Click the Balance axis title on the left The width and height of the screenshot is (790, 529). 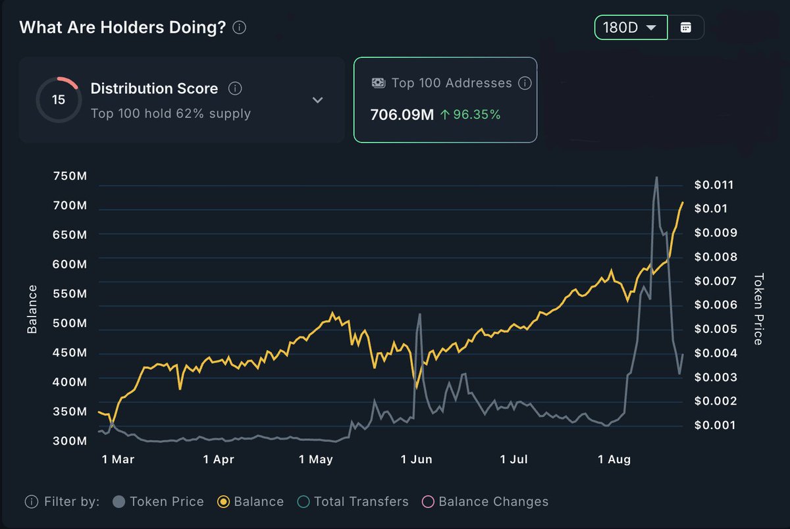32,310
